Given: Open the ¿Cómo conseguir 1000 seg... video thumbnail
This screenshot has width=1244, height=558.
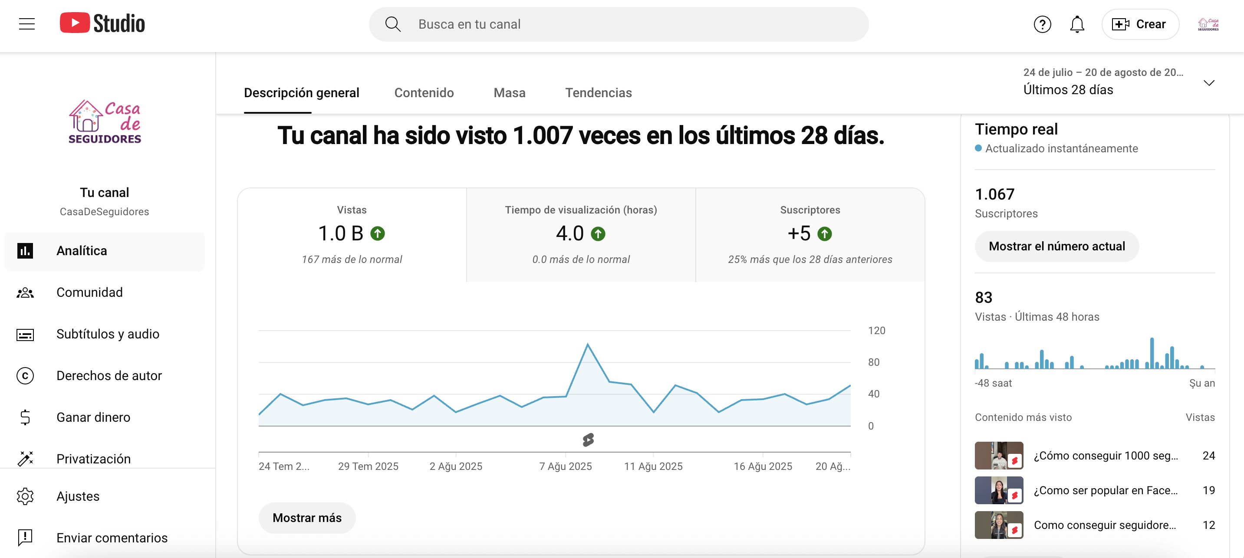Looking at the screenshot, I should tap(999, 455).
